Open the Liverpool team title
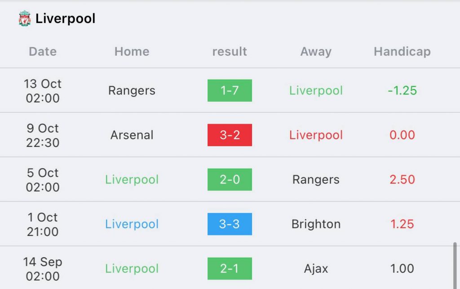 65,18
